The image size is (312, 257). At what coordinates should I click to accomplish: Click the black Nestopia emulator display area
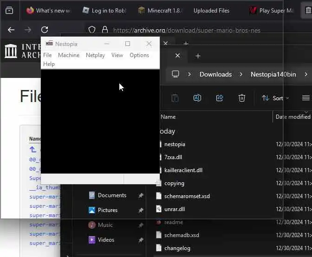tap(100, 121)
